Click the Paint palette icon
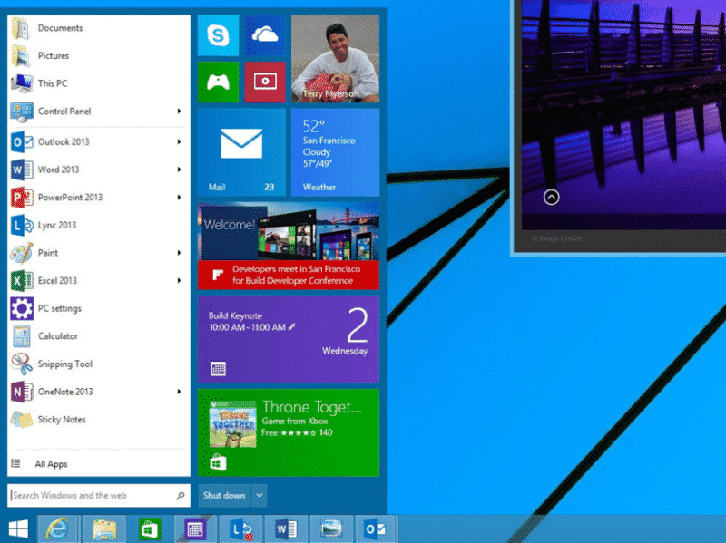This screenshot has height=543, width=726. click(22, 253)
